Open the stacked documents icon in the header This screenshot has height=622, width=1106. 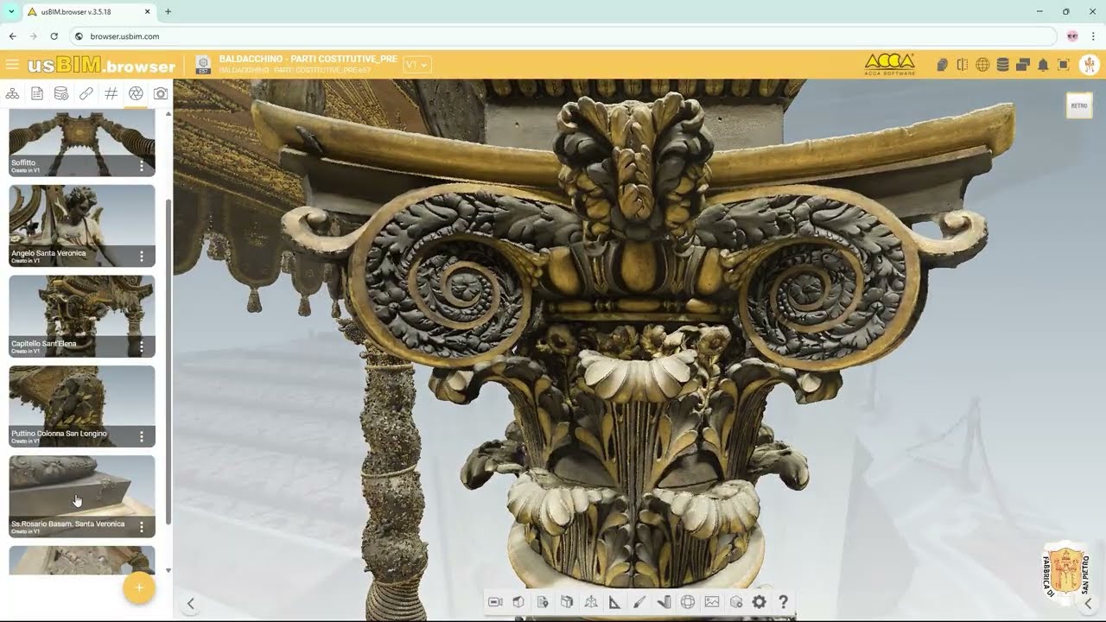pos(942,65)
